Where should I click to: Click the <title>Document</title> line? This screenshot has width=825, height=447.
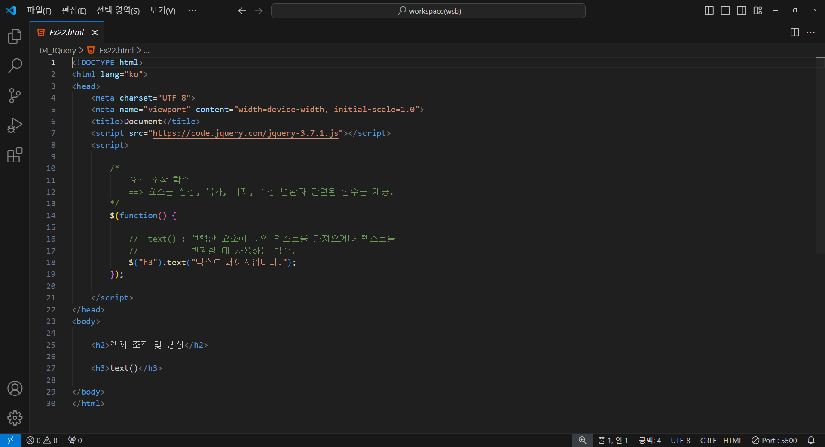(x=145, y=121)
